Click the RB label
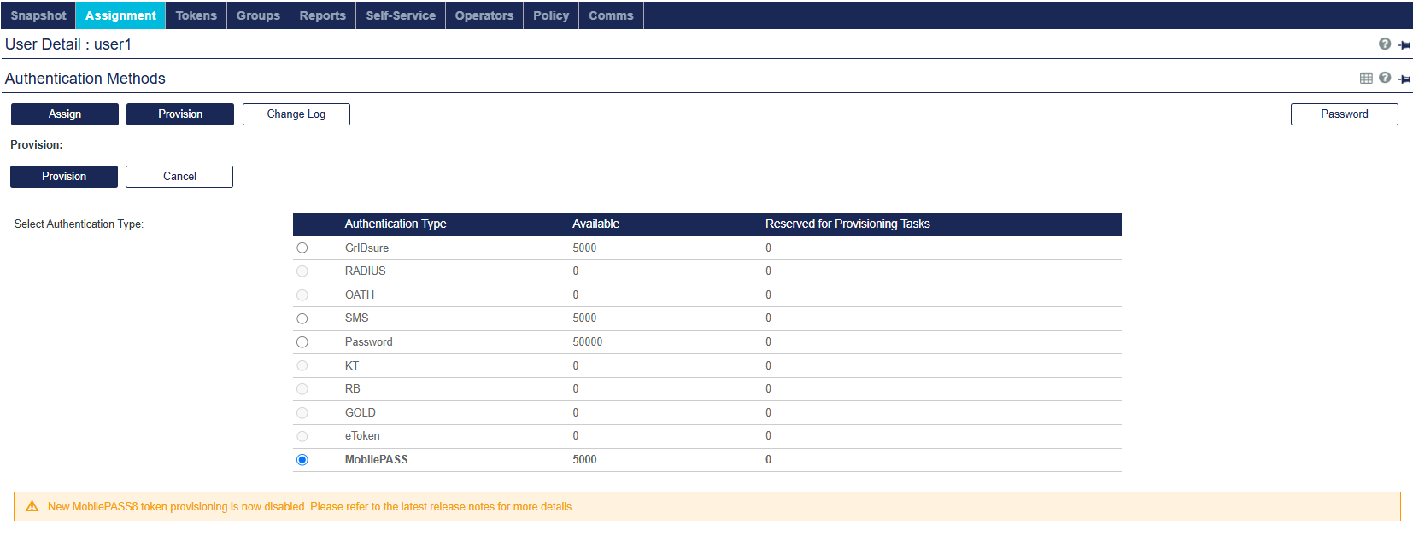This screenshot has height=536, width=1413. coord(353,388)
